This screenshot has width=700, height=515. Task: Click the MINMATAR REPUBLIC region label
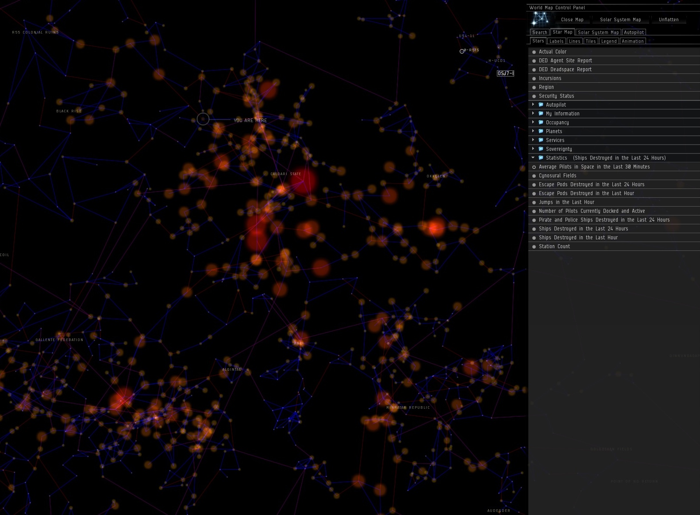point(408,407)
